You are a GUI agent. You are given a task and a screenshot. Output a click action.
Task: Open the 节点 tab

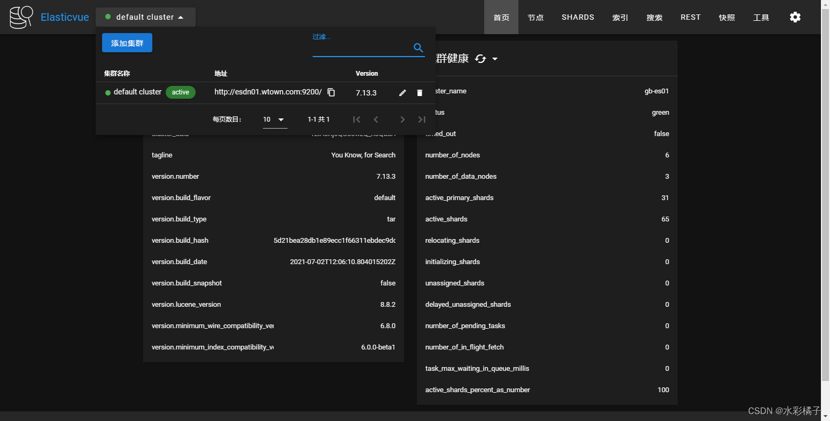pos(536,17)
